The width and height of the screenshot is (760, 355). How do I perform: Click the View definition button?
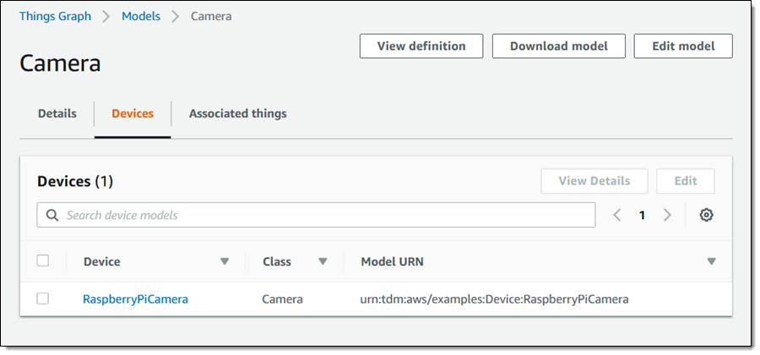[x=421, y=46]
